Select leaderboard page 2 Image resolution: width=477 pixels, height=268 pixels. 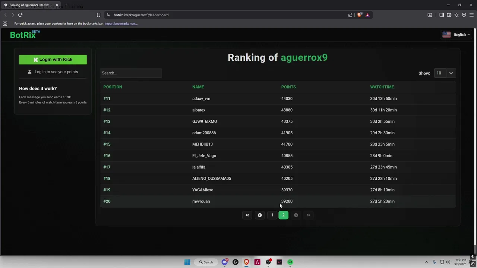283,215
